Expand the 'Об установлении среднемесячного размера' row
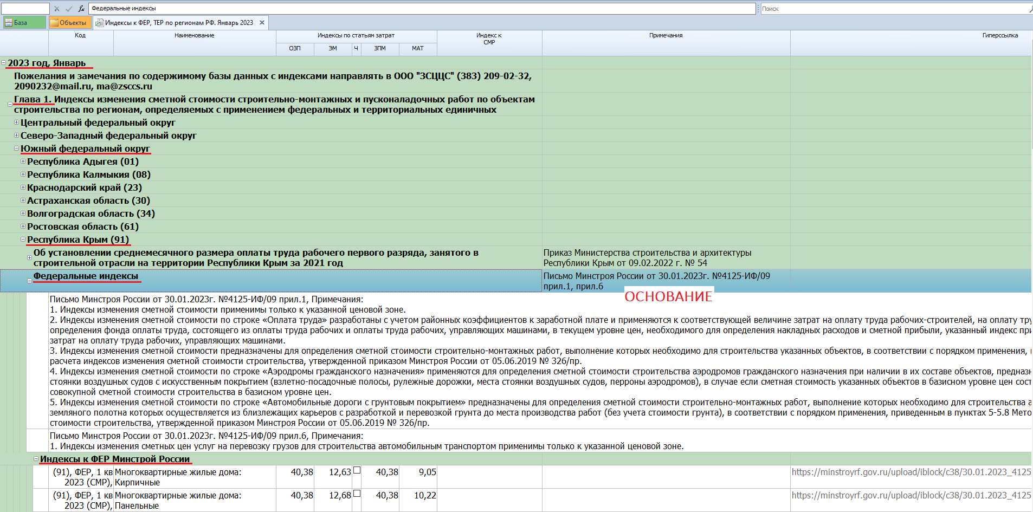The width and height of the screenshot is (1033, 512). point(29,258)
